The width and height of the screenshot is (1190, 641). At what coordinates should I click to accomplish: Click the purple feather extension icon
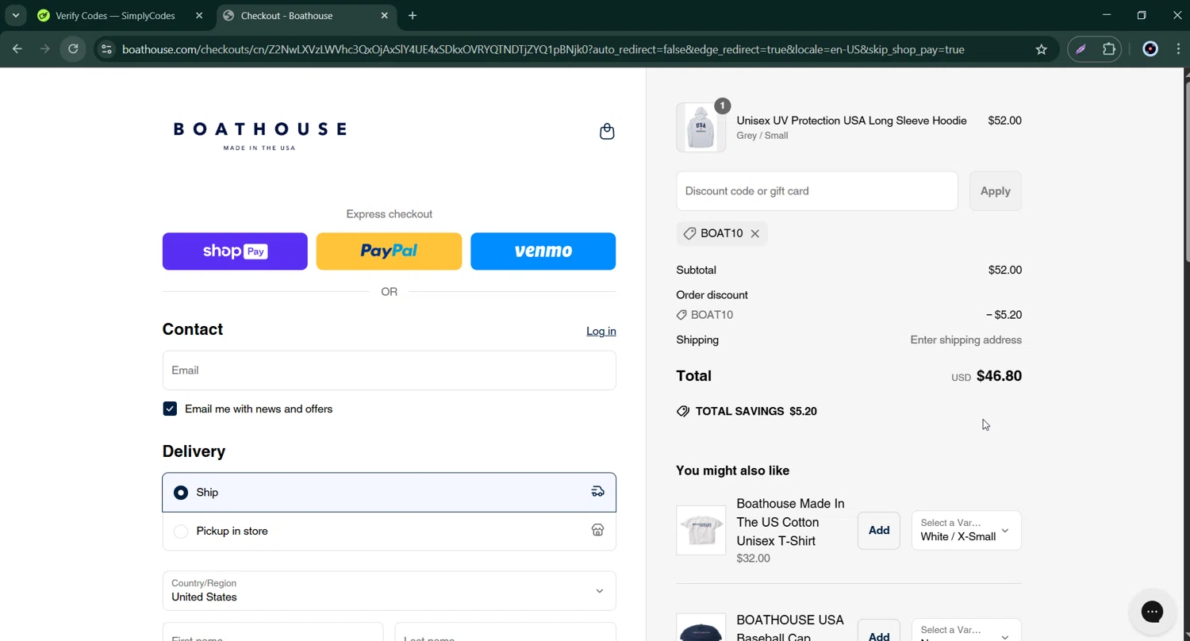(x=1081, y=49)
